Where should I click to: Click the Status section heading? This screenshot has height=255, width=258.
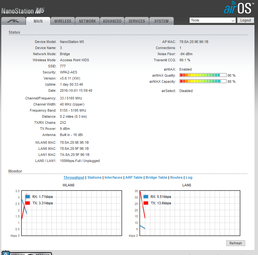coord(14,32)
